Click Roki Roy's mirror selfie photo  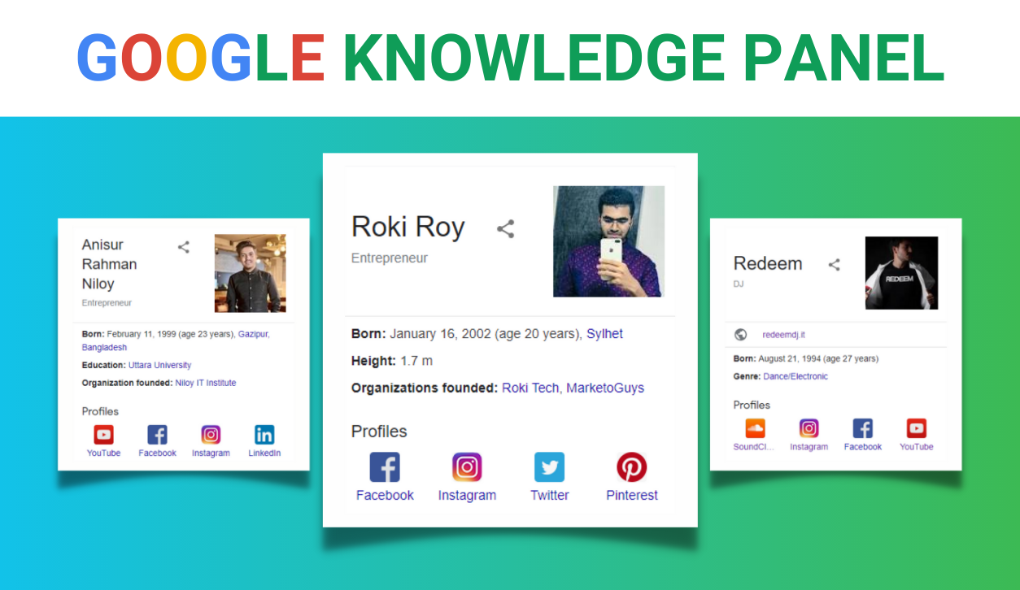tap(608, 241)
